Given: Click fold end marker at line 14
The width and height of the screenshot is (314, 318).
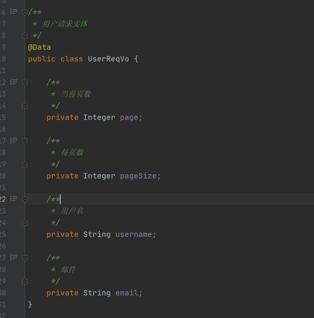Looking at the screenshot, I should tap(25, 106).
